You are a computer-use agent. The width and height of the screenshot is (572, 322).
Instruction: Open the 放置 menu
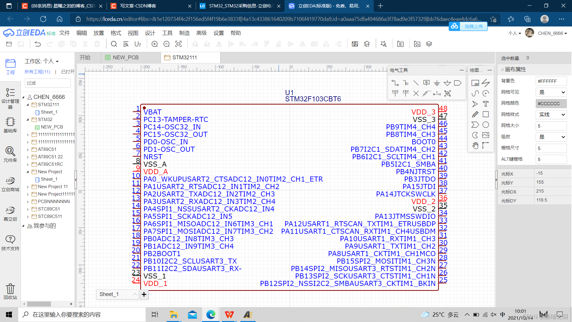click(x=99, y=33)
